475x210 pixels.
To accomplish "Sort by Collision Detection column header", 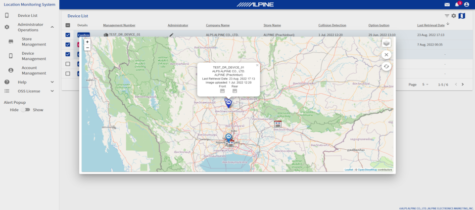I will [332, 25].
